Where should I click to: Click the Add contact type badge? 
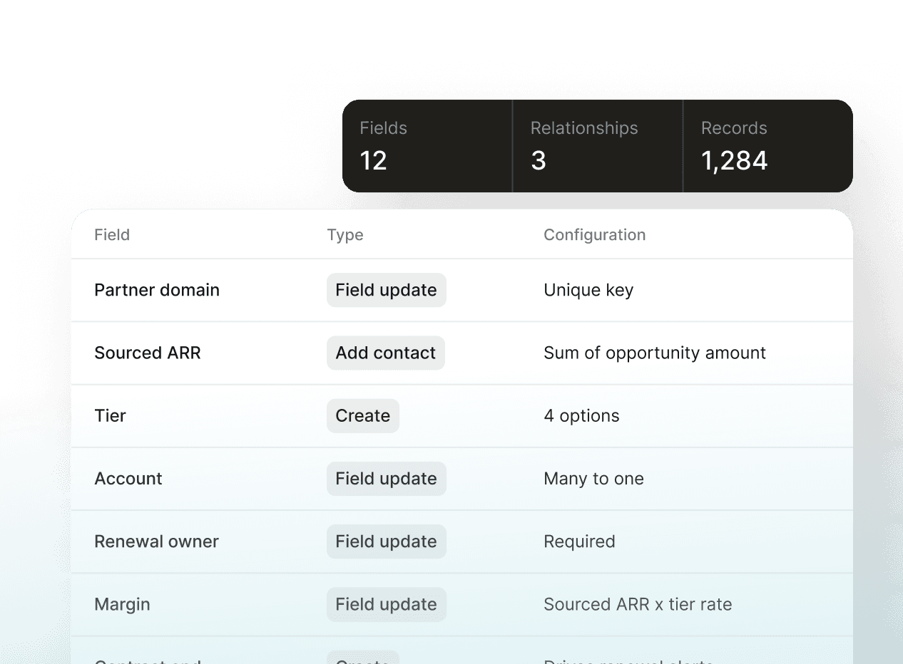click(386, 353)
